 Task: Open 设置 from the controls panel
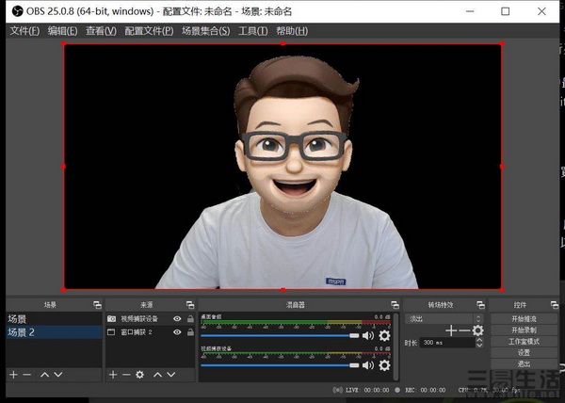524,352
